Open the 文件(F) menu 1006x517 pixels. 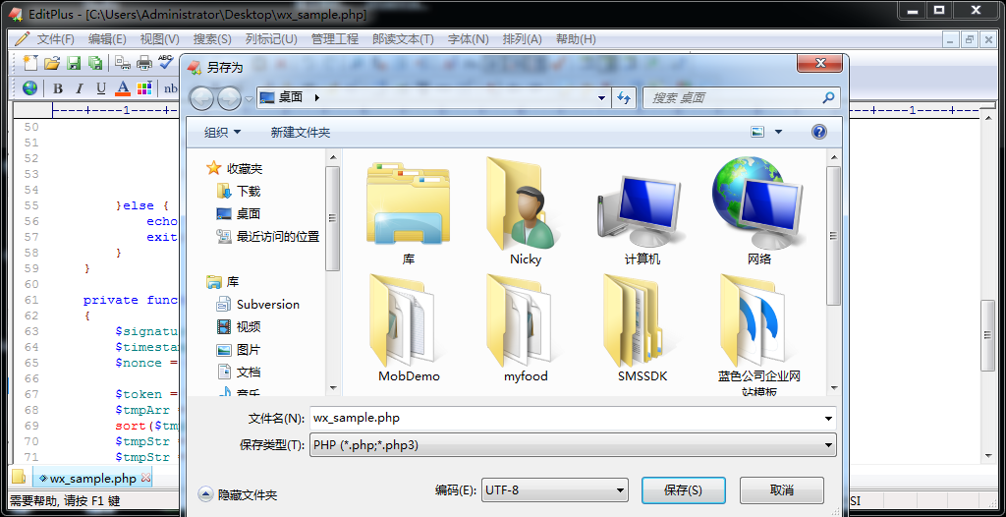pos(56,39)
